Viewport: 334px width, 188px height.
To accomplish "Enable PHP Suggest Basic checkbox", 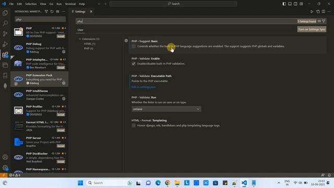I will pyautogui.click(x=134, y=46).
